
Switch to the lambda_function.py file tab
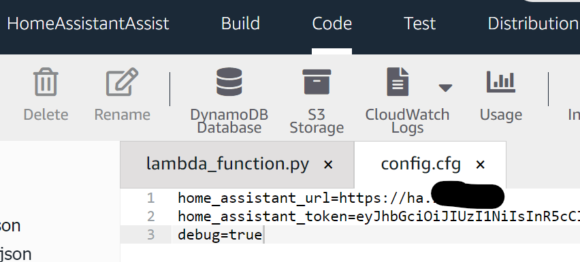pos(227,164)
